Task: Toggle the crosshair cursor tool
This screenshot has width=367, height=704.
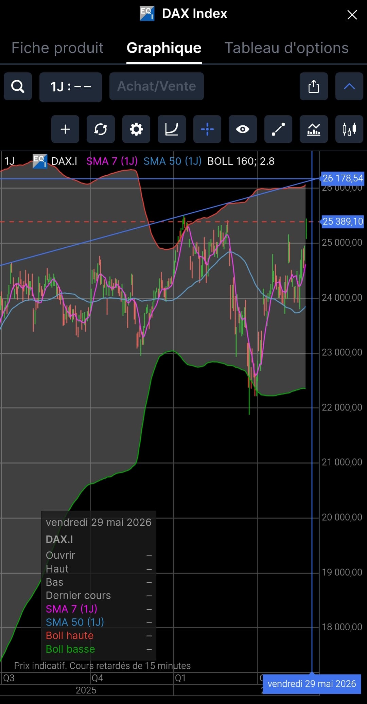Action: tap(207, 129)
